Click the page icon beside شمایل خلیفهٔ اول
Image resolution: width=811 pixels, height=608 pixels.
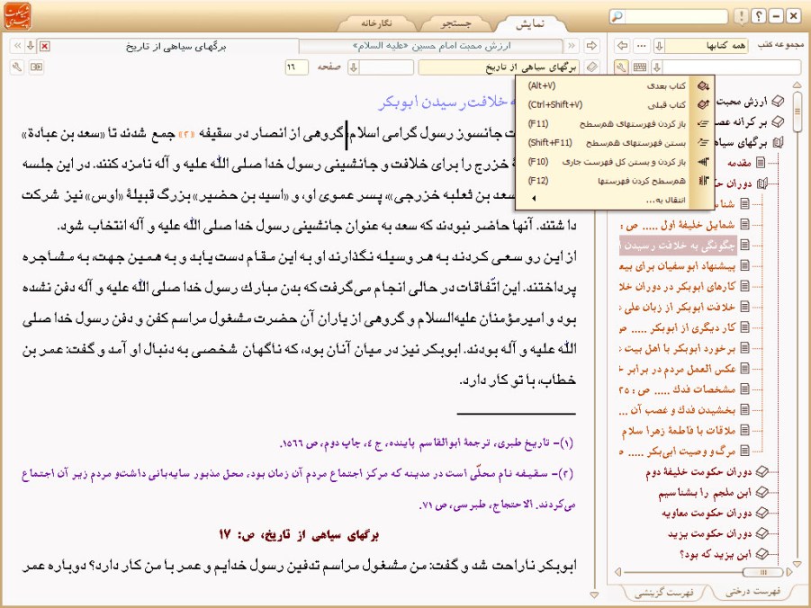click(x=744, y=225)
